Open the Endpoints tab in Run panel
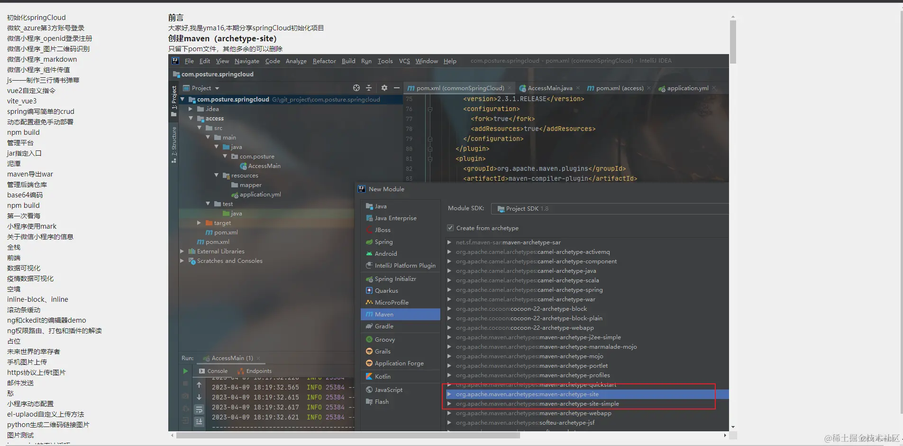The width and height of the screenshot is (903, 446). click(x=255, y=371)
